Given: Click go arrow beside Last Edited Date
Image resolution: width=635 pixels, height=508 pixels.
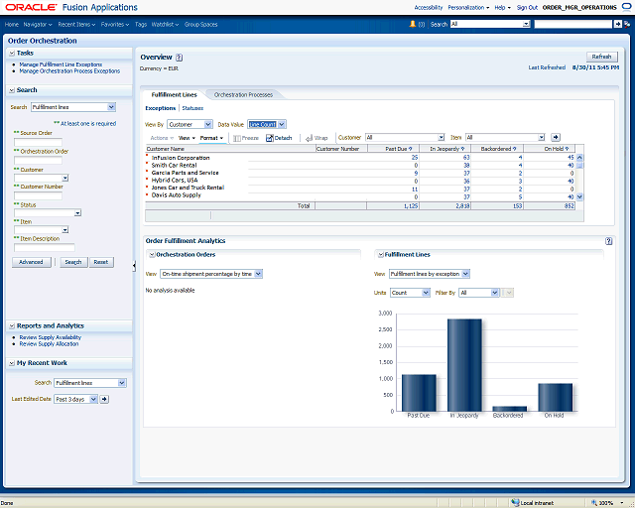Looking at the screenshot, I should click(105, 399).
